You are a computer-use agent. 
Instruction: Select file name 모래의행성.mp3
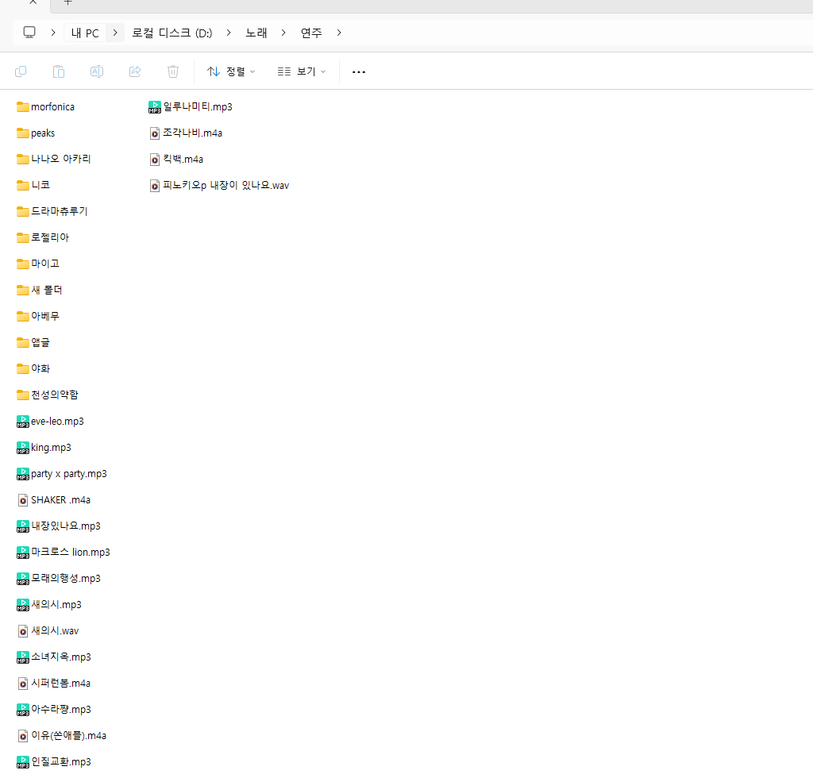click(66, 579)
